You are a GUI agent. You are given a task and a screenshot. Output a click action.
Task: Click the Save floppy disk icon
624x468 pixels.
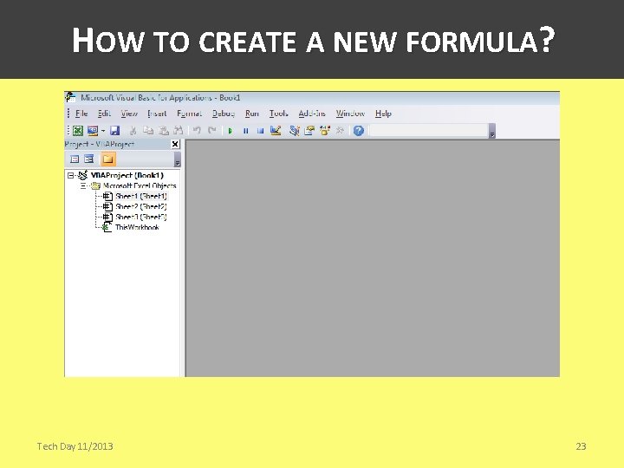point(115,131)
